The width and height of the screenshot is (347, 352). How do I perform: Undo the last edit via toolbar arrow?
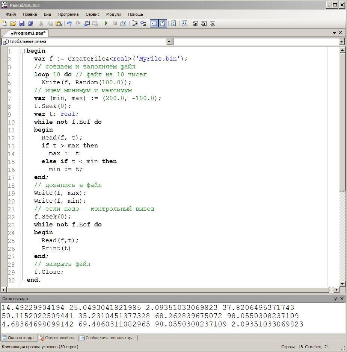[x=69, y=23]
